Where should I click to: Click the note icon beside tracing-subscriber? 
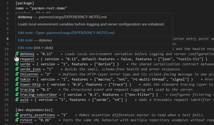(17, 94)
